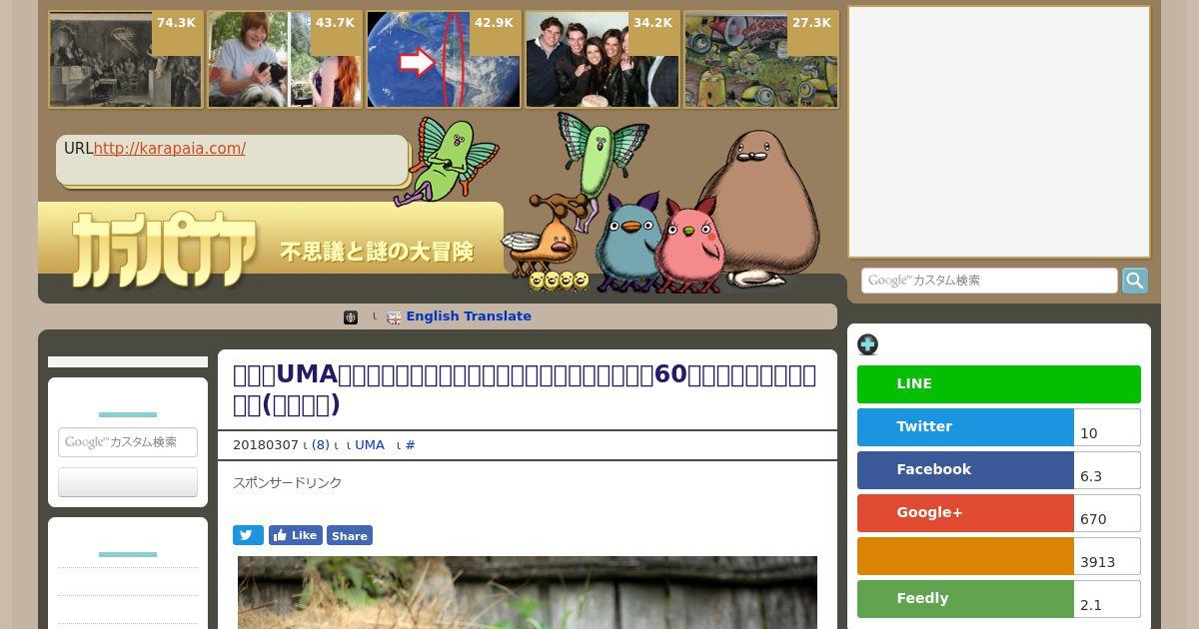Open the thumbnail article with 43.7K shares
The width and height of the screenshot is (1199, 629).
click(285, 59)
